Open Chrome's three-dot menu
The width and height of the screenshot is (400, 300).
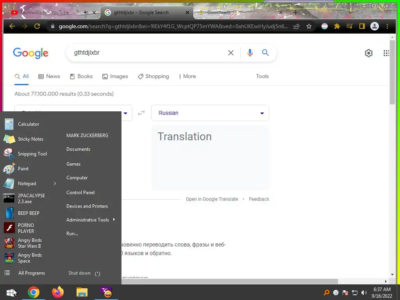click(387, 26)
